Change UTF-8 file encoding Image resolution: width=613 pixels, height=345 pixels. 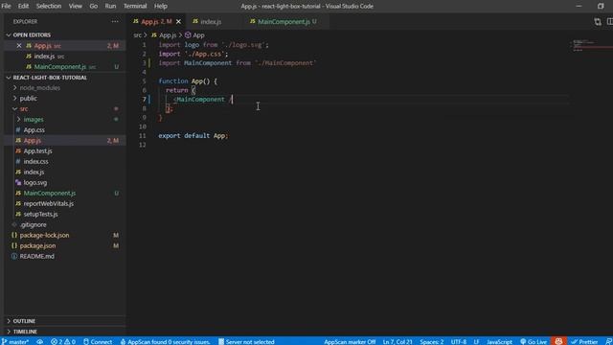coord(459,341)
